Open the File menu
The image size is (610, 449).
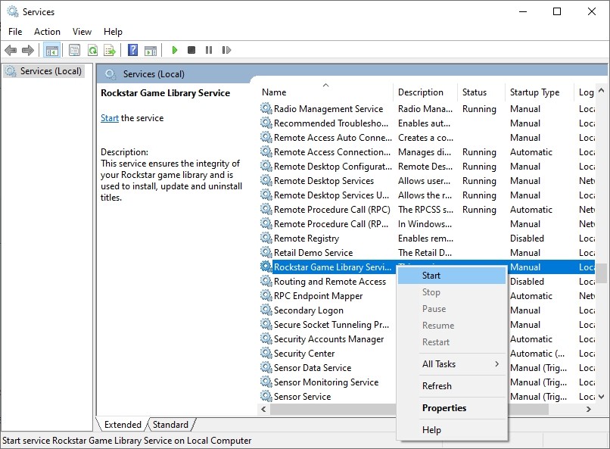click(x=15, y=32)
